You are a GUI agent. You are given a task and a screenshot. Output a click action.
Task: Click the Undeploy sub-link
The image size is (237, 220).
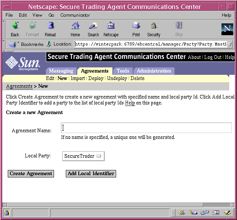point(117,78)
